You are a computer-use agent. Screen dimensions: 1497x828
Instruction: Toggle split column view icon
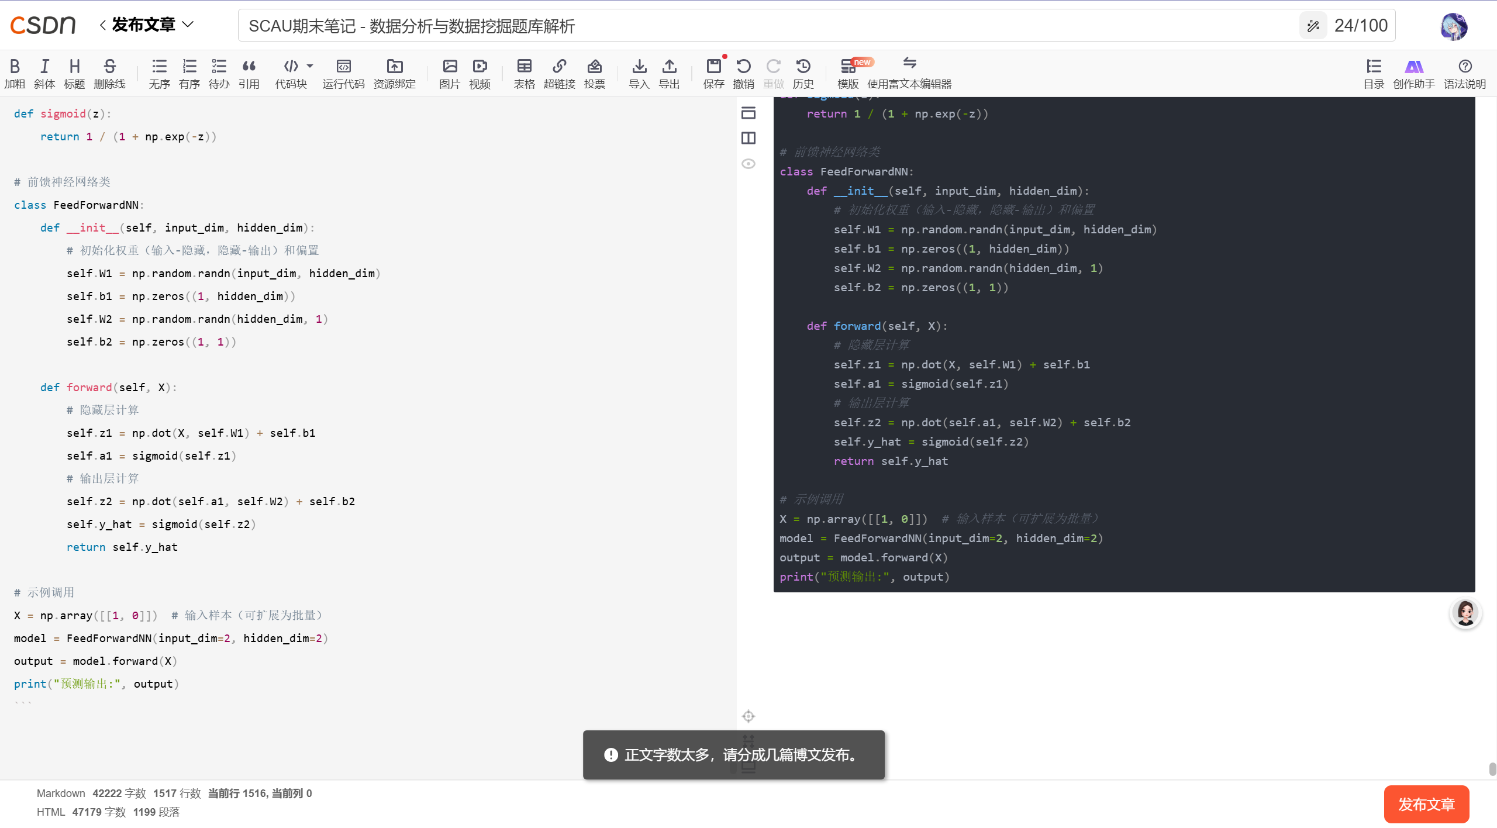pyautogui.click(x=748, y=138)
